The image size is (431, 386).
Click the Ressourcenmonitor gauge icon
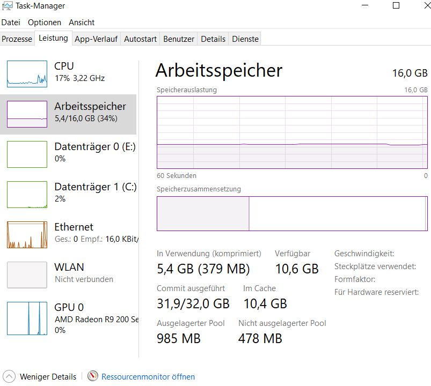coord(93,376)
